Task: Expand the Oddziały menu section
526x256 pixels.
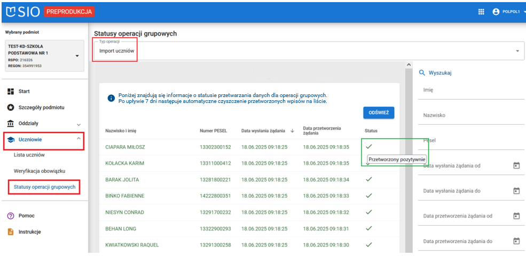Action: click(x=78, y=124)
